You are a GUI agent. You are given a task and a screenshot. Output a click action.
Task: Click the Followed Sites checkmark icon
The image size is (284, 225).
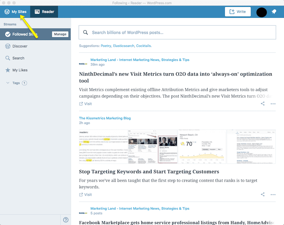pos(8,34)
